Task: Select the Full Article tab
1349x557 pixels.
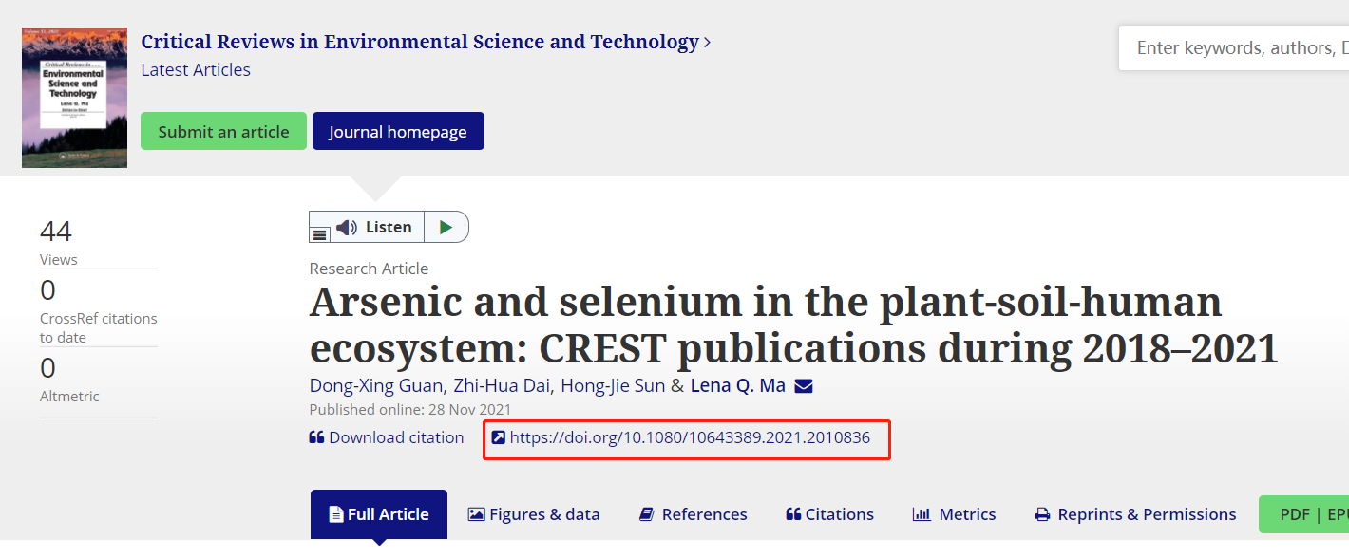Action: pos(378,514)
